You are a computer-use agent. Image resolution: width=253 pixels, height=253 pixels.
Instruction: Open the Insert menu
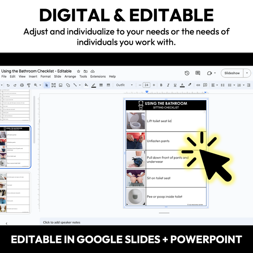pyautogui.click(x=33, y=77)
